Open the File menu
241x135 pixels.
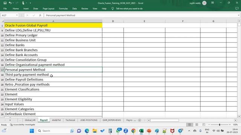(5, 9)
